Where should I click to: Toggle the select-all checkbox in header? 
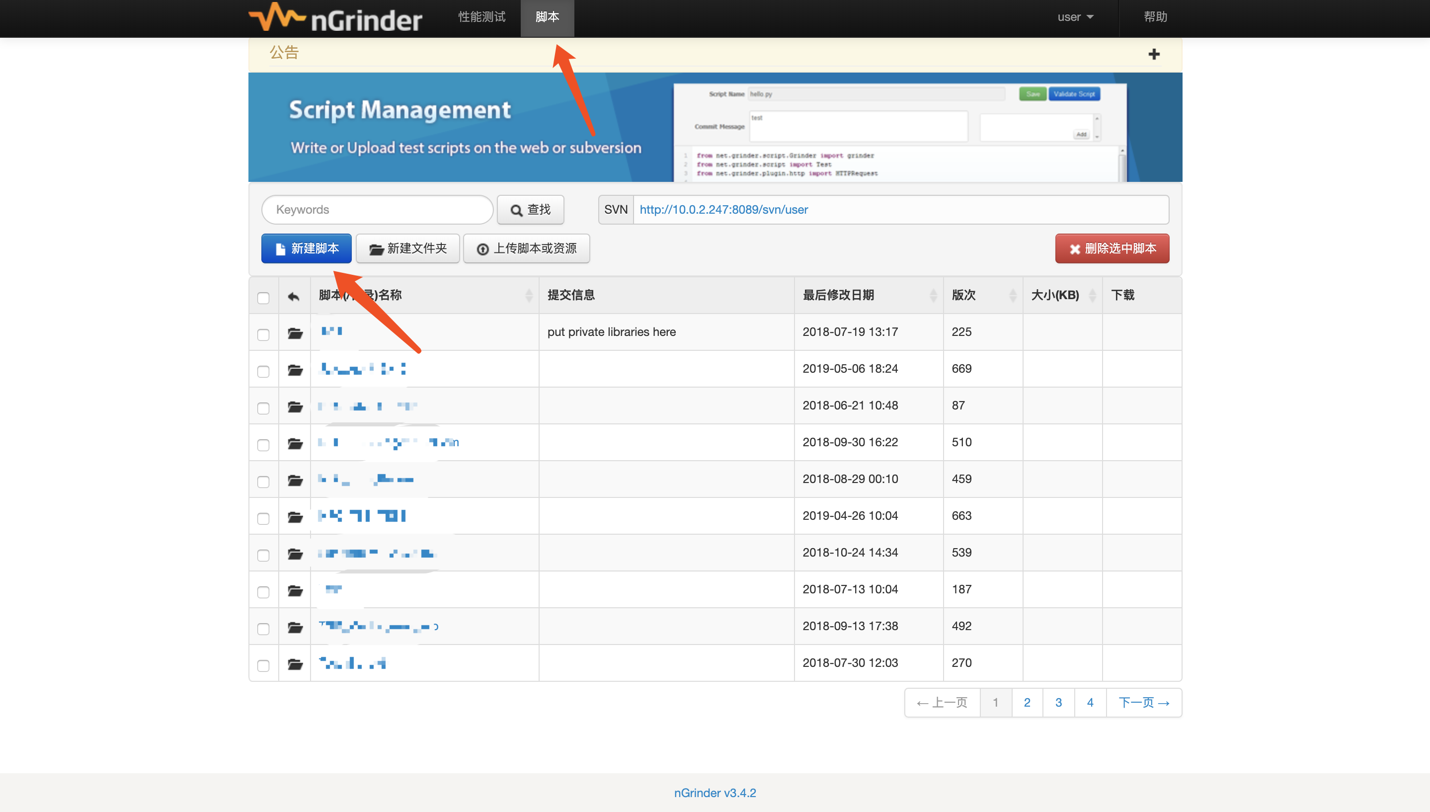point(263,297)
